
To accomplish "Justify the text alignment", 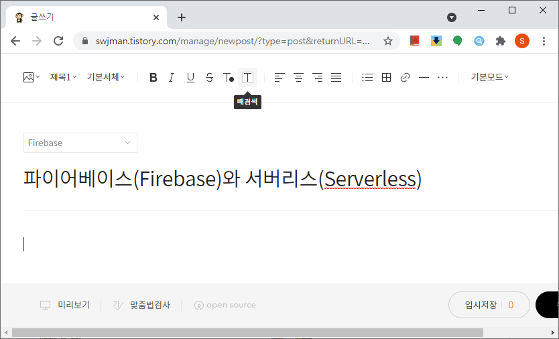I will click(336, 77).
